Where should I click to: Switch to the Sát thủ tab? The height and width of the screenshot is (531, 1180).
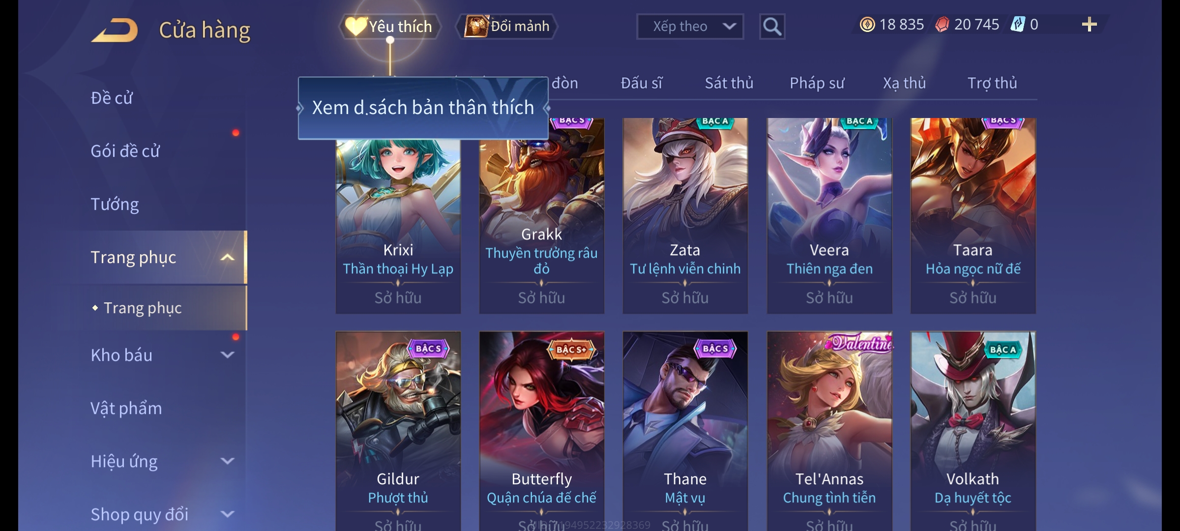tap(729, 83)
